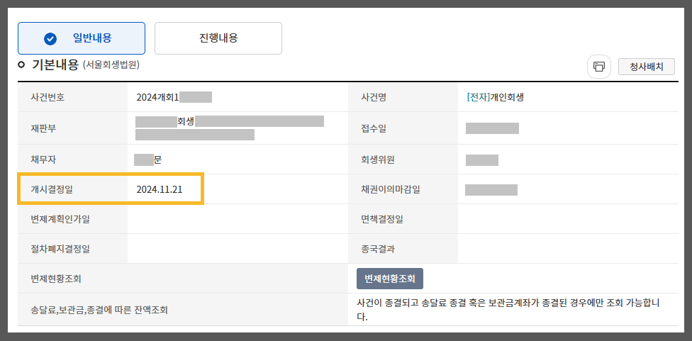Click the 사건번호 label cell
Screen dimensions: 692x341
tap(72, 97)
